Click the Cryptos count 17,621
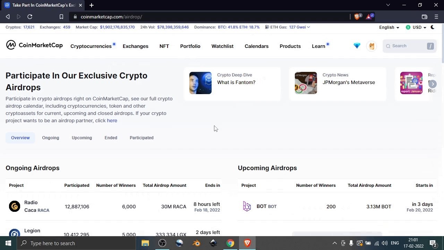 [29, 27]
